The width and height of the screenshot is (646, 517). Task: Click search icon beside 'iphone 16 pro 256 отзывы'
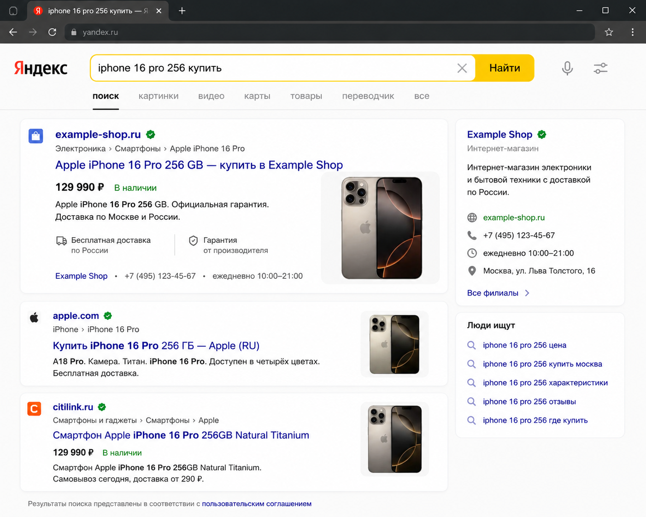point(471,402)
